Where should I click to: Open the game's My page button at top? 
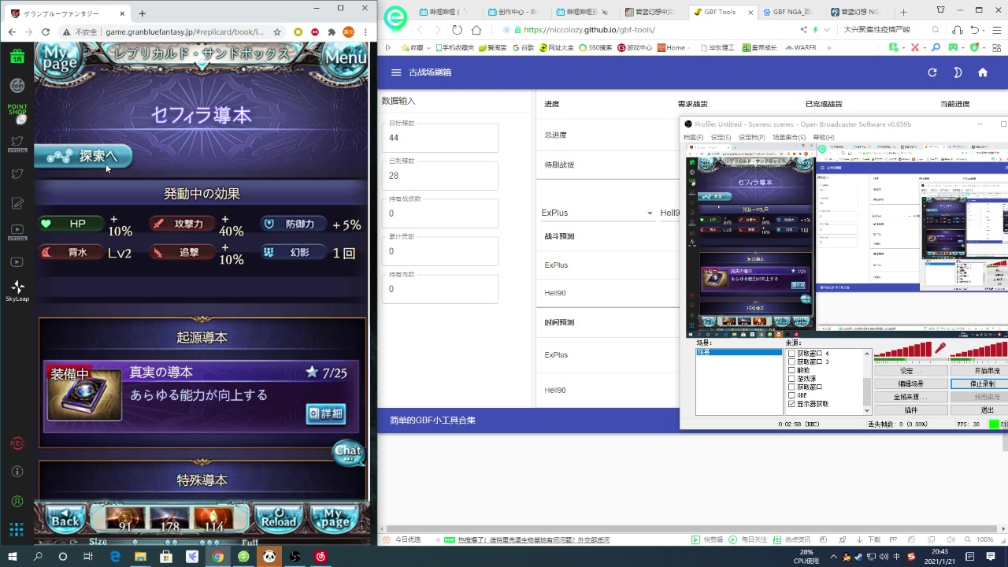pyautogui.click(x=58, y=59)
